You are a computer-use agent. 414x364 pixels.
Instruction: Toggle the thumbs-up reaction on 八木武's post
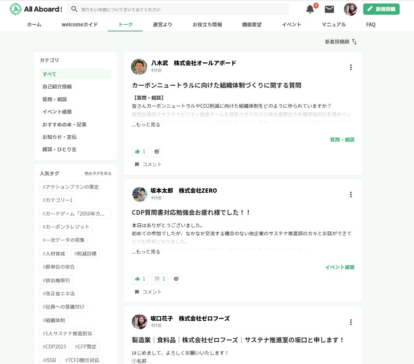pyautogui.click(x=140, y=151)
